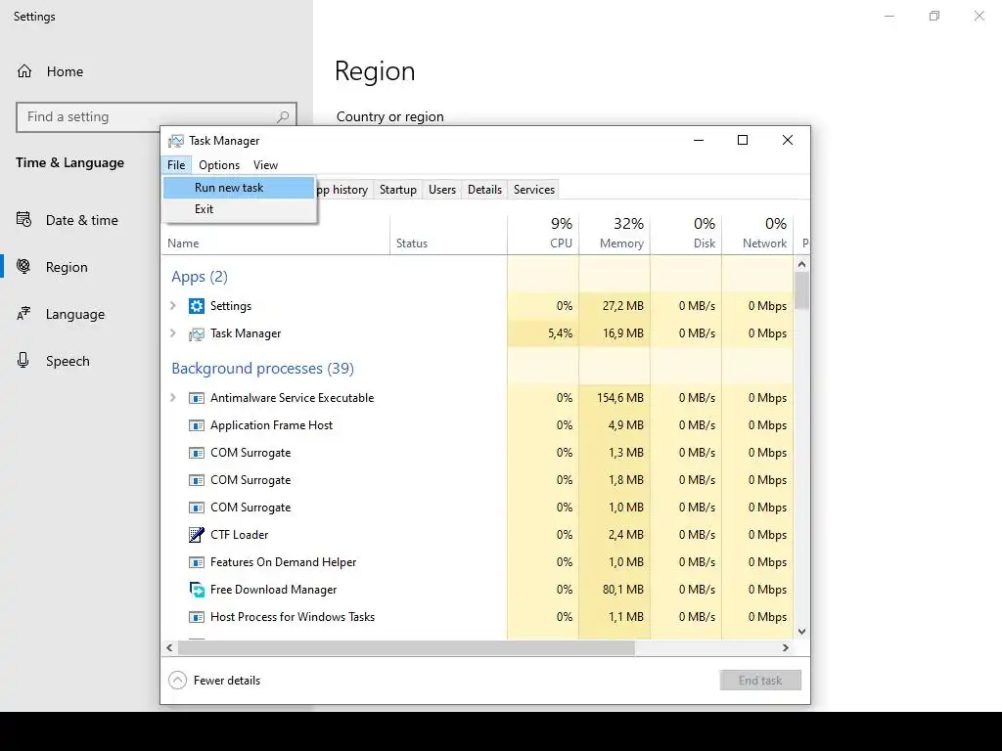
Task: Choose Exit from the File menu
Action: [x=239, y=209]
